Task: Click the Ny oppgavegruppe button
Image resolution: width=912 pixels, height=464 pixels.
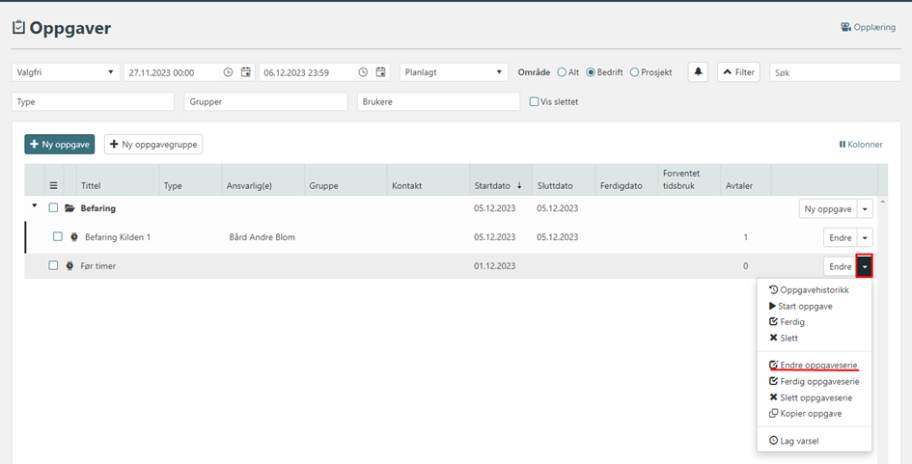Action: click(x=153, y=145)
